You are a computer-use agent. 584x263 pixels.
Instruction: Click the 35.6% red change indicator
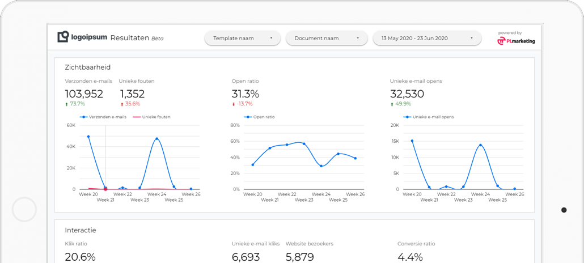(130, 104)
